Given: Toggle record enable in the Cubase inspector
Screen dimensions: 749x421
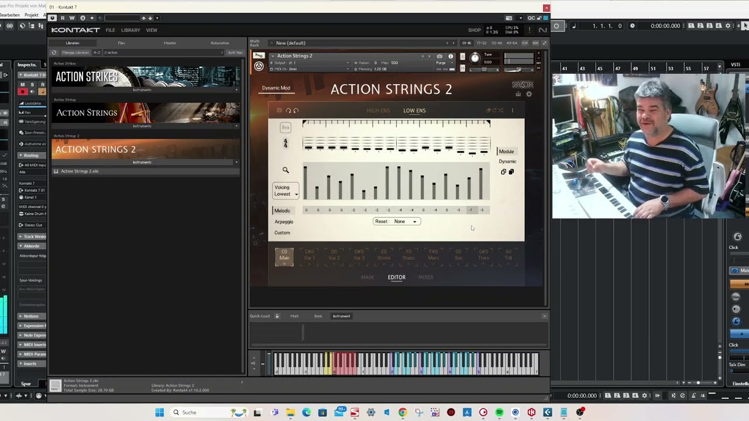Looking at the screenshot, I should coord(23,92).
